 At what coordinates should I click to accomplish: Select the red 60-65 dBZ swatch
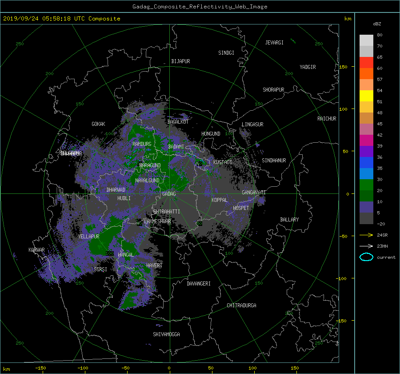(366, 63)
